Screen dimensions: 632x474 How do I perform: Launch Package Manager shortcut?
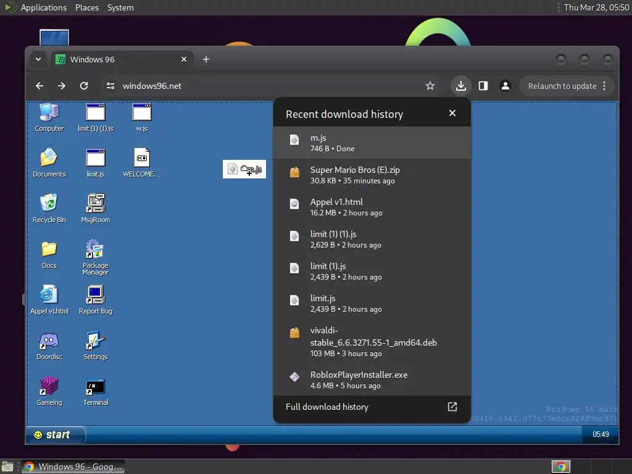[96, 257]
